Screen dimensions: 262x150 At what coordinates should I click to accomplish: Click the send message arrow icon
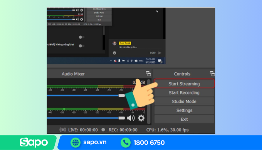(x=160, y=53)
